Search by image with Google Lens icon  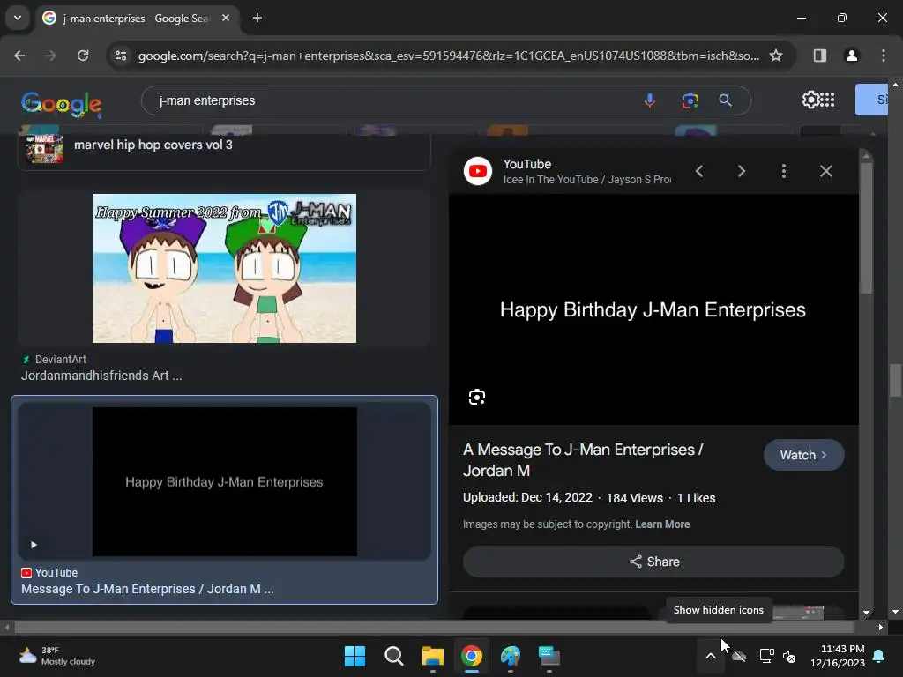[x=690, y=100]
